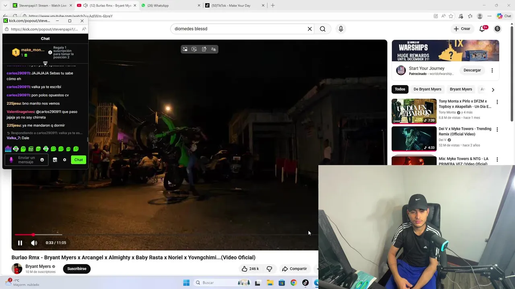Open the World of Warships banner ad
This screenshot has width=515, height=289.
point(445,51)
